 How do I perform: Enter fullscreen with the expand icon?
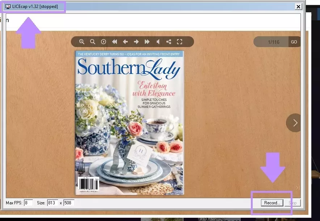click(x=180, y=42)
